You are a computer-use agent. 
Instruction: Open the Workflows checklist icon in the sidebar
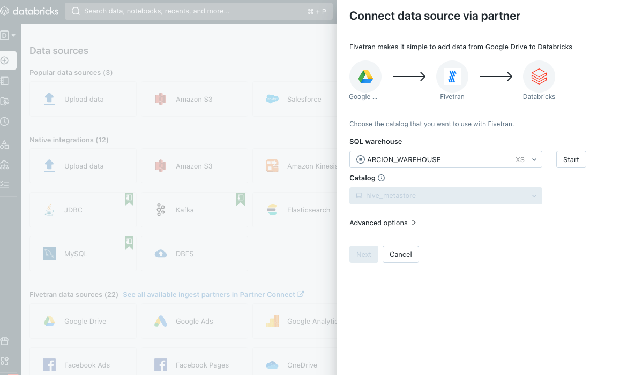[x=5, y=185]
